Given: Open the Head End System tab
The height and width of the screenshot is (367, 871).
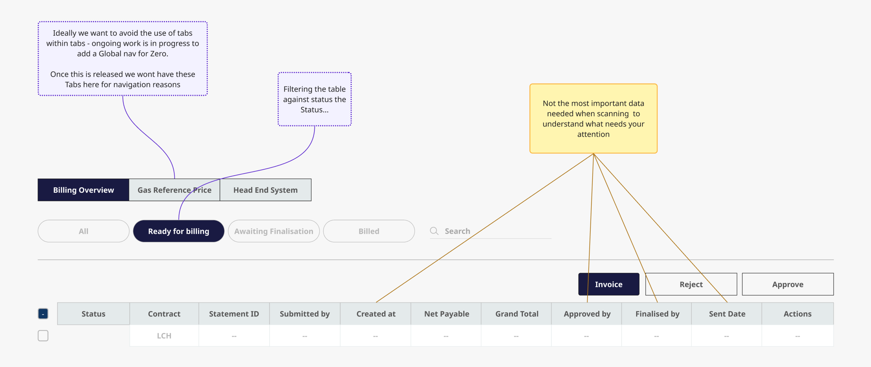Looking at the screenshot, I should point(265,190).
